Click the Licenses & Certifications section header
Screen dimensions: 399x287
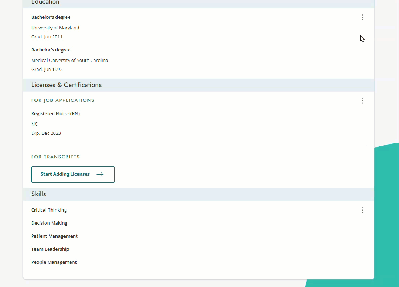[x=66, y=85]
